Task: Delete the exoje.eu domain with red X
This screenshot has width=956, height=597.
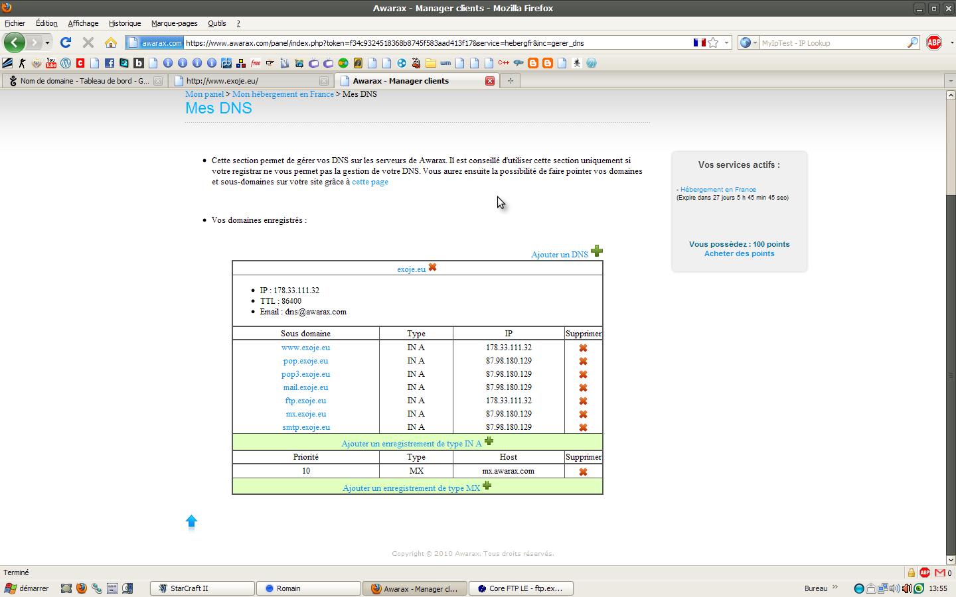Action: click(x=432, y=267)
